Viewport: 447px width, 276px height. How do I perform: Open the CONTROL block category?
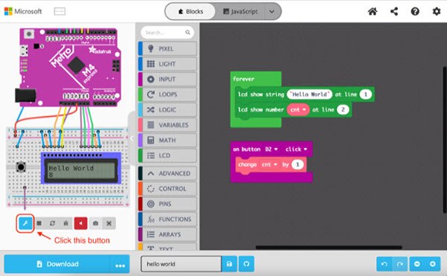tap(168, 189)
